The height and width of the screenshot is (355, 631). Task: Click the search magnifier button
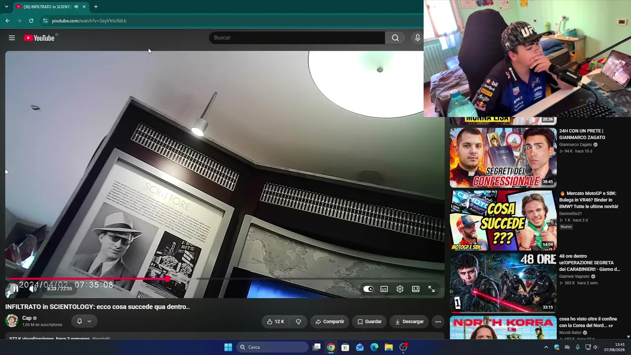[x=395, y=38]
